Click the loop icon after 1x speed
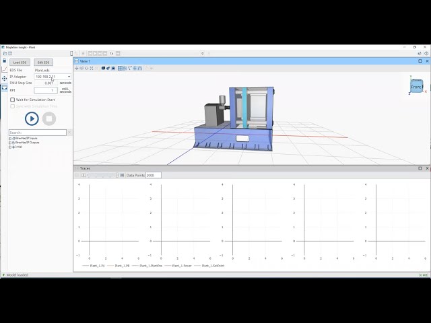Viewport: 431px width, 323px height. click(118, 53)
